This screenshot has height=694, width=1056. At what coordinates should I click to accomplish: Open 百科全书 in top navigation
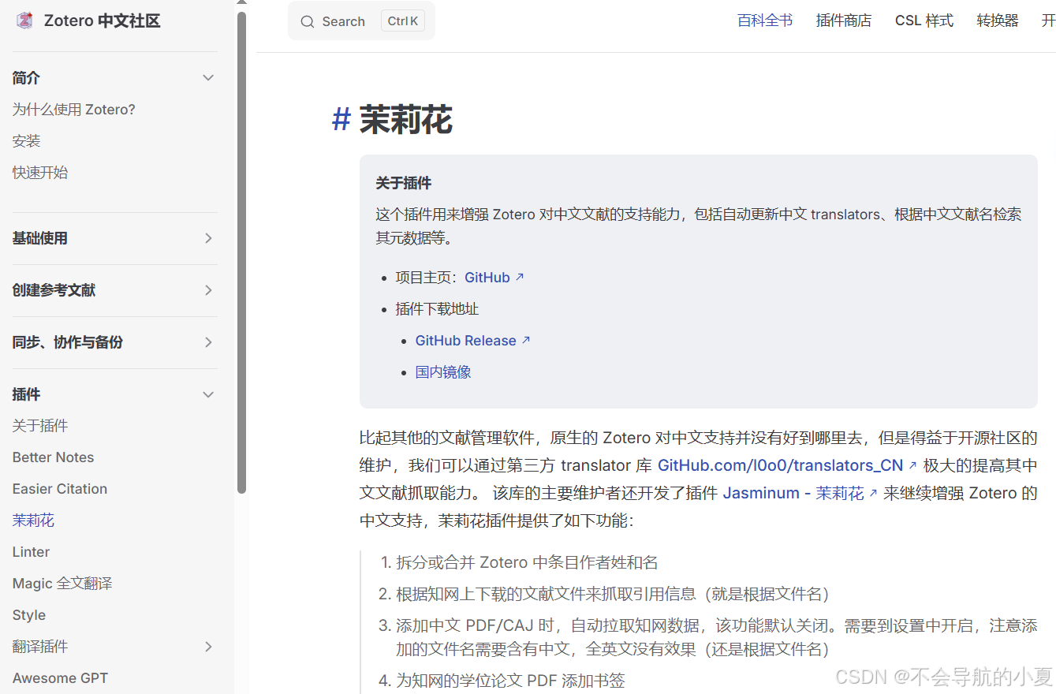[765, 21]
